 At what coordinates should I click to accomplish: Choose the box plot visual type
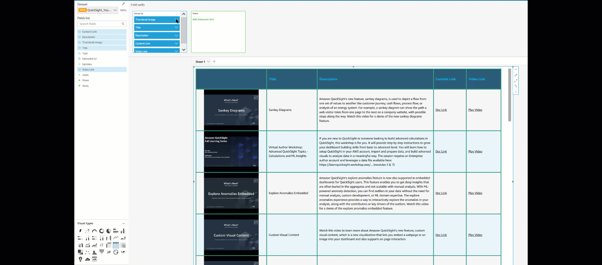point(102,245)
